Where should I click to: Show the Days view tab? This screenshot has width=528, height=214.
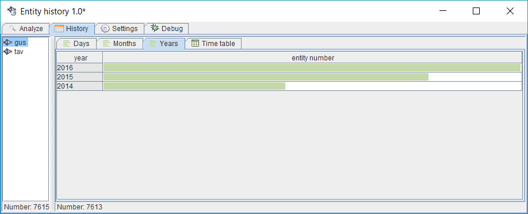click(76, 44)
